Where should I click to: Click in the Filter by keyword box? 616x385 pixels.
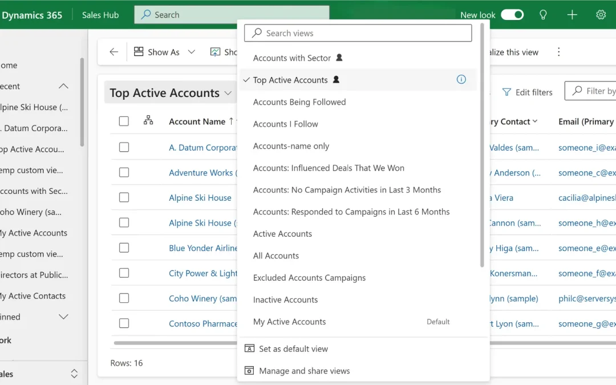tap(590, 91)
